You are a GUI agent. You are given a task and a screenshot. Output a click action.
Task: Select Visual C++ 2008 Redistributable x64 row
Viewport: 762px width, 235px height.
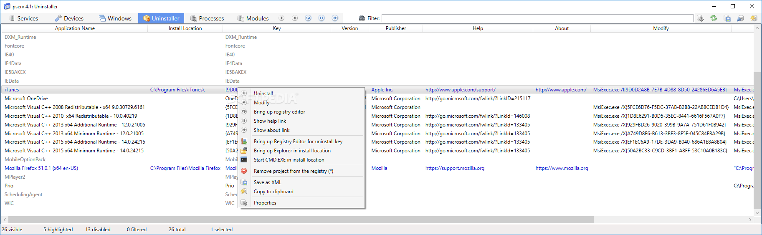[x=378, y=107]
